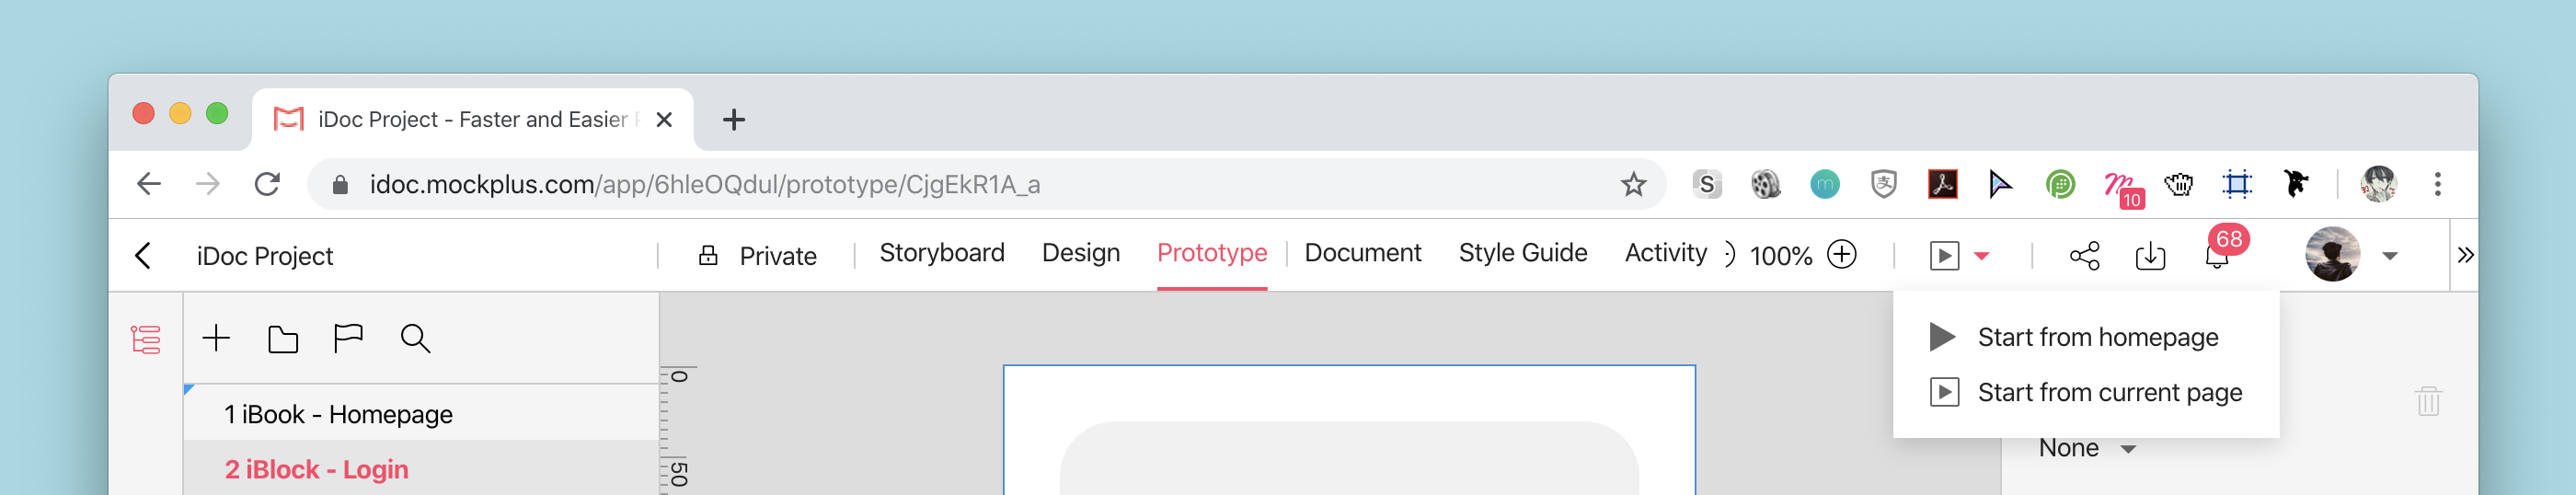Collapse the right panel with double chevron
Screen dimensions: 2576x495
pos(2466,255)
